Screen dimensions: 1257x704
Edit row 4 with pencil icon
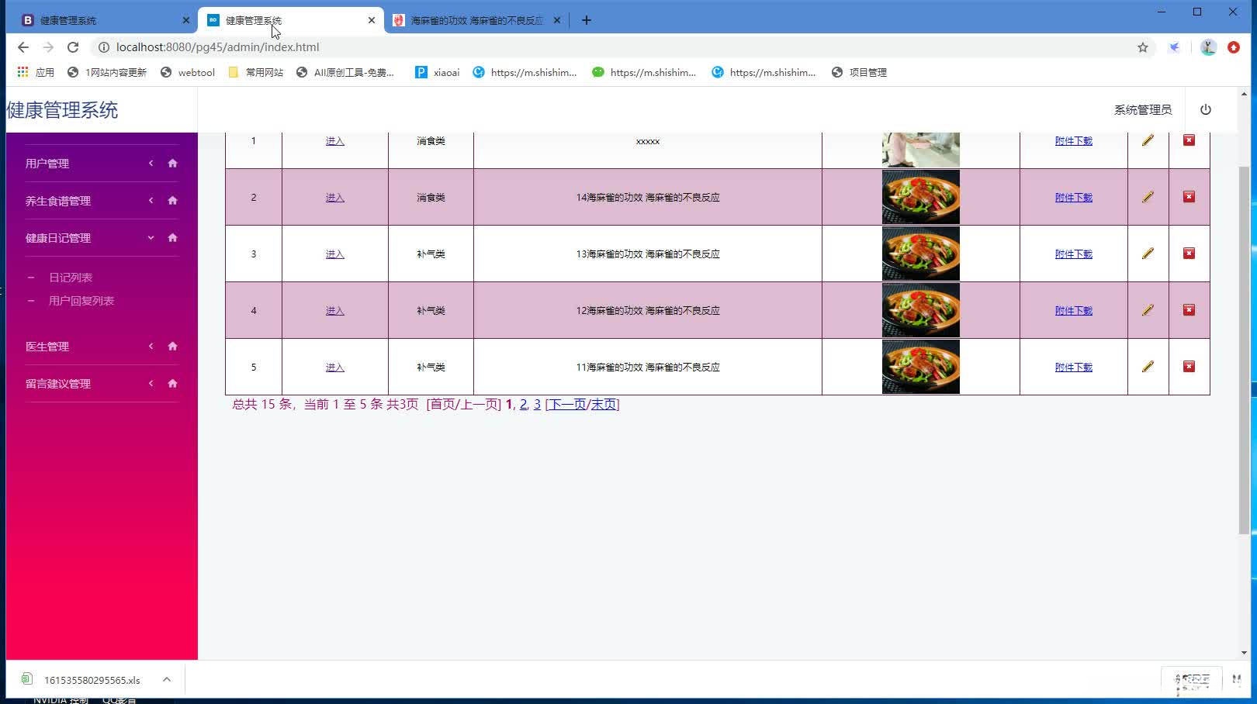(1148, 310)
